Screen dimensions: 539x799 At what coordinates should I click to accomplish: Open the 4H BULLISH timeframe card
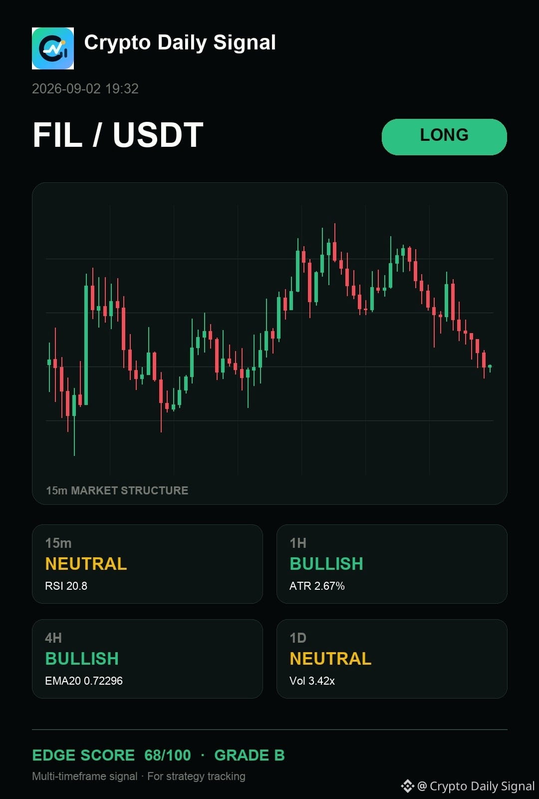coord(147,659)
